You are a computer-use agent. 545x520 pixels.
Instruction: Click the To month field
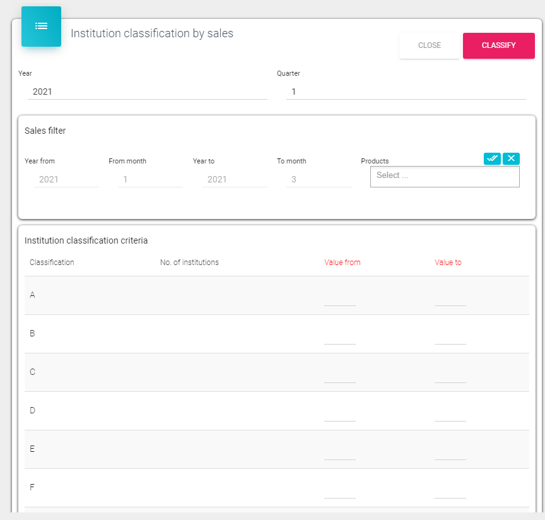(x=319, y=179)
